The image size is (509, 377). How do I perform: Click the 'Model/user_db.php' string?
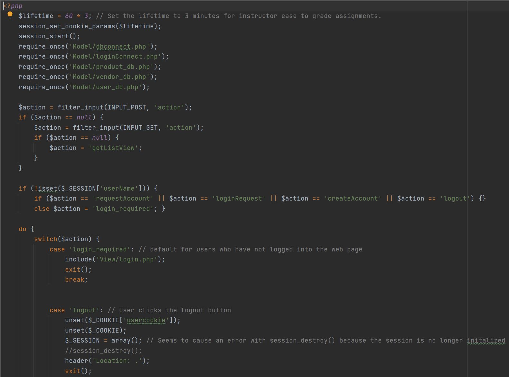[x=106, y=87]
